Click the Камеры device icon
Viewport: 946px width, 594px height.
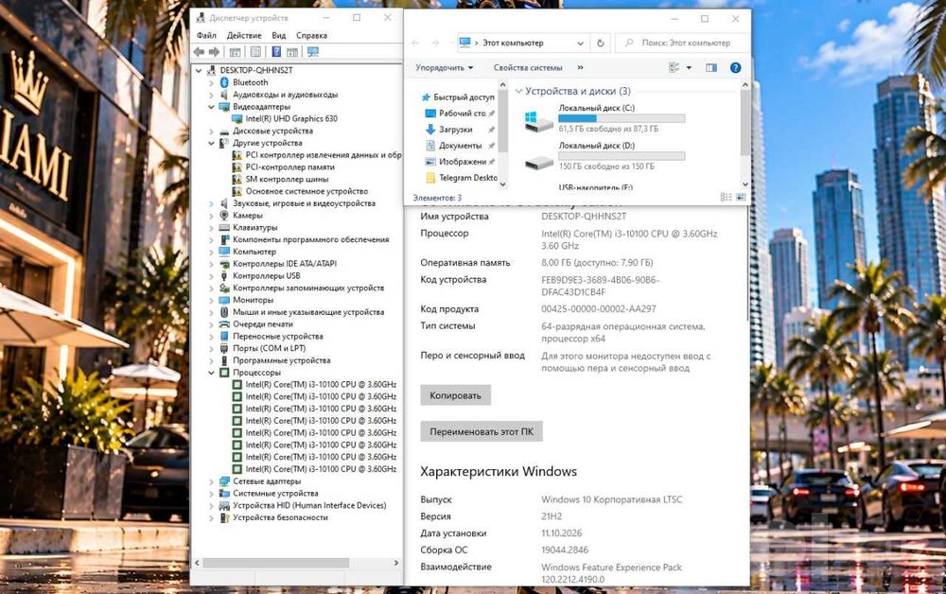pos(224,216)
